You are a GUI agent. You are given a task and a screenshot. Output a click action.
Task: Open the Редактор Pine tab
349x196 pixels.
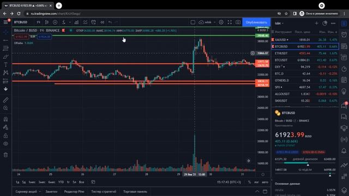pos(74,191)
